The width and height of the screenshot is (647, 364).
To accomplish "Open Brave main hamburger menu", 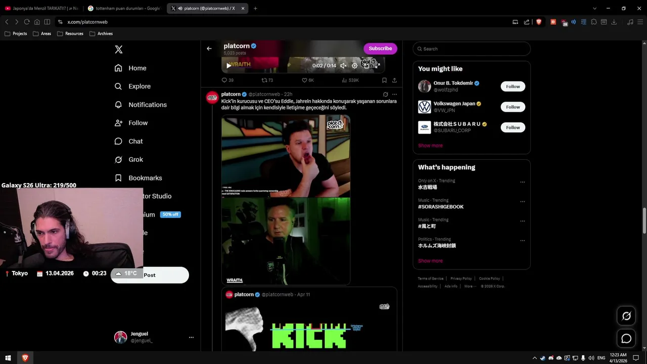I will (x=640, y=22).
